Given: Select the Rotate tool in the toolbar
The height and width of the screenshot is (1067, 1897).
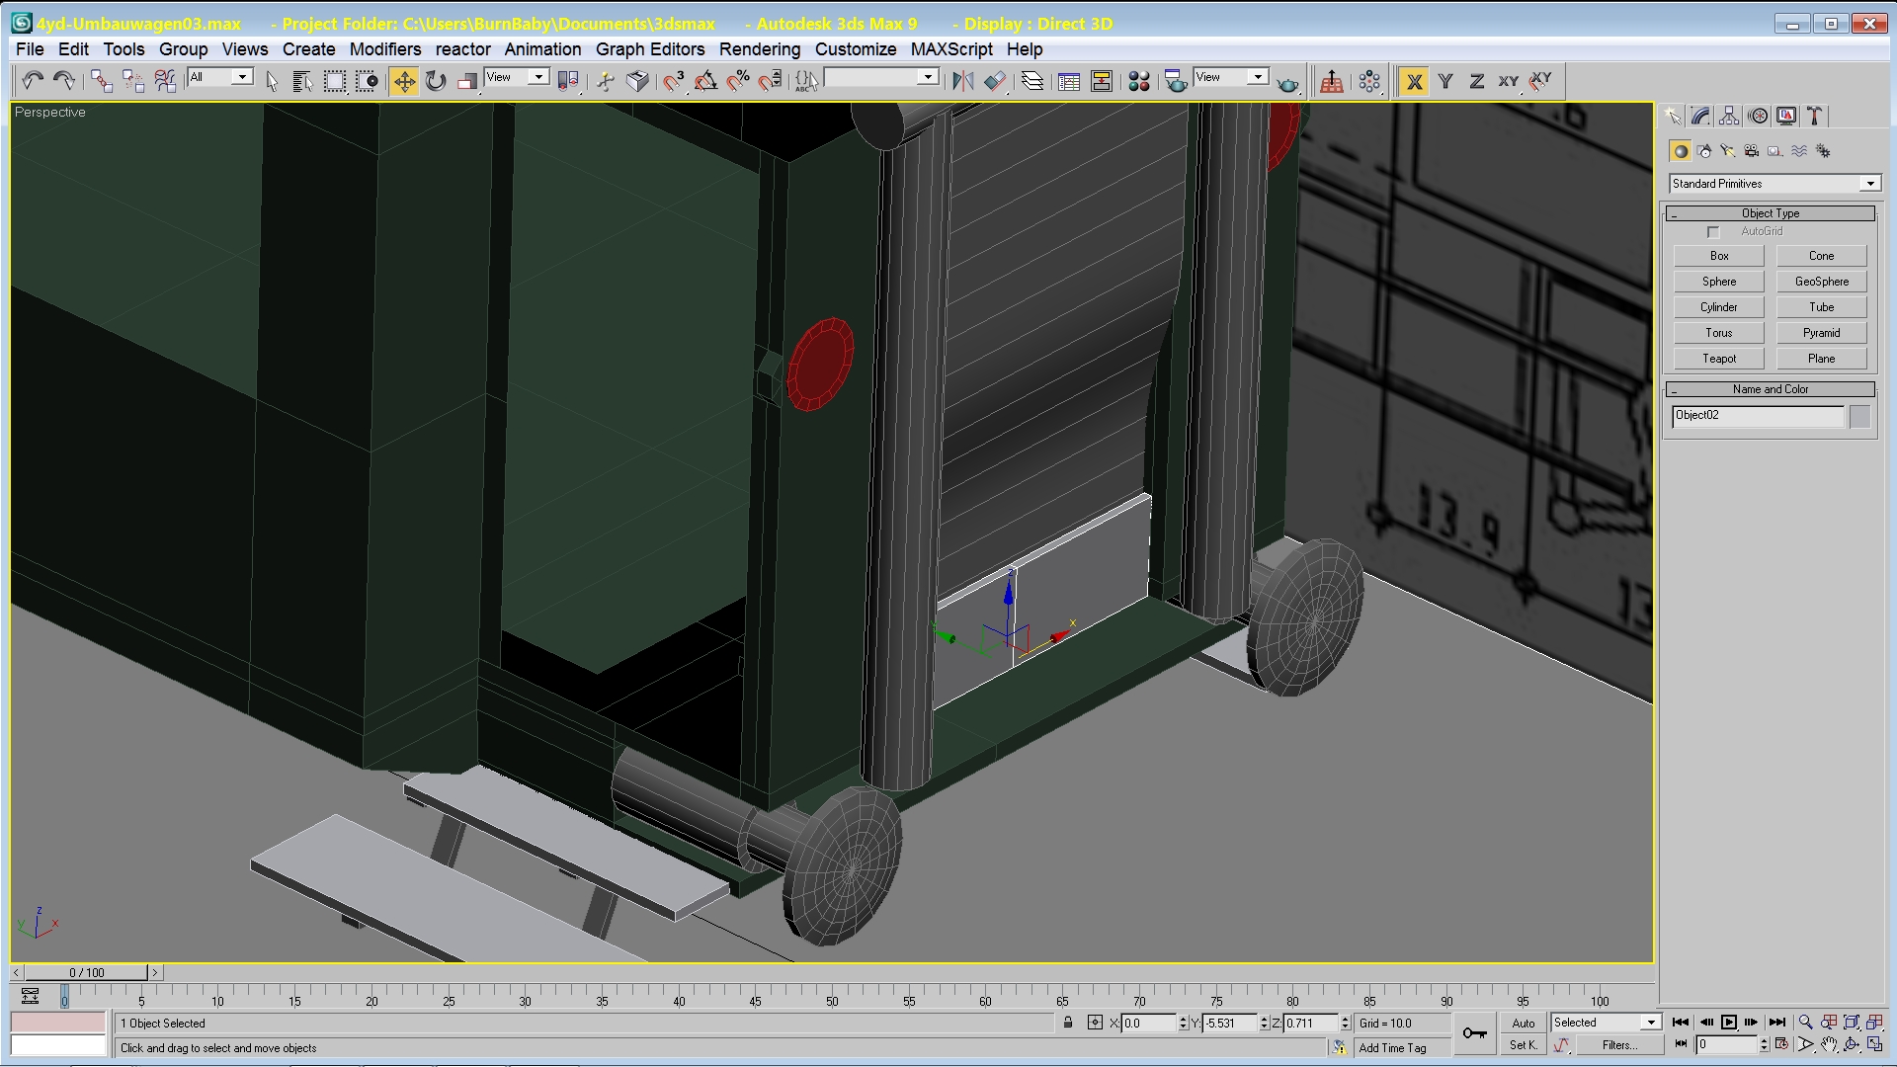Looking at the screenshot, I should pos(436,81).
